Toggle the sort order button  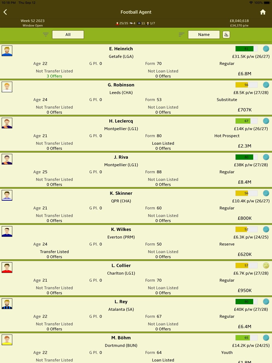coord(226,35)
